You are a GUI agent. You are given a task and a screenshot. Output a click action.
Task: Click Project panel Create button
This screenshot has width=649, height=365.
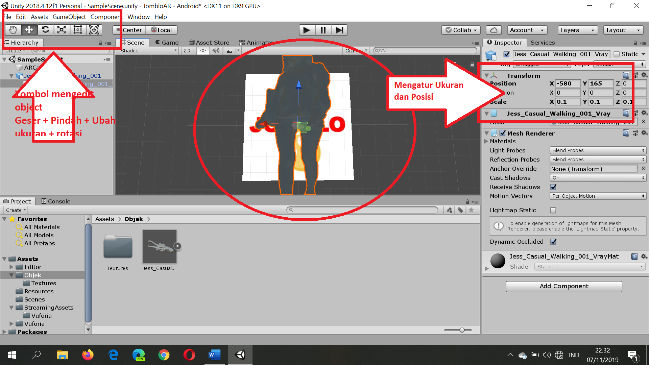(16, 210)
